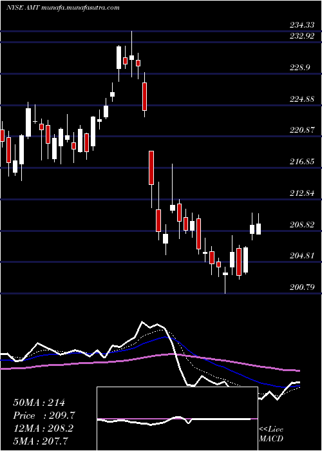The width and height of the screenshot is (322, 451).
Task: Click the 212.84 price level label
Action: [x=302, y=193]
